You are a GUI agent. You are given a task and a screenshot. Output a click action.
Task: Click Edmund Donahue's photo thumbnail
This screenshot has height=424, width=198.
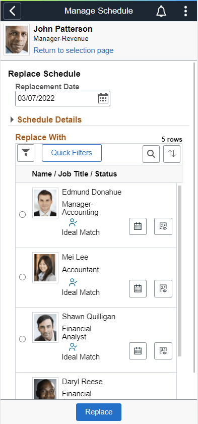point(45,203)
